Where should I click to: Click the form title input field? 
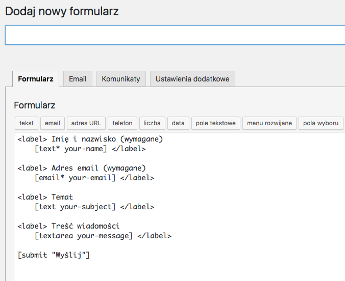click(175, 35)
